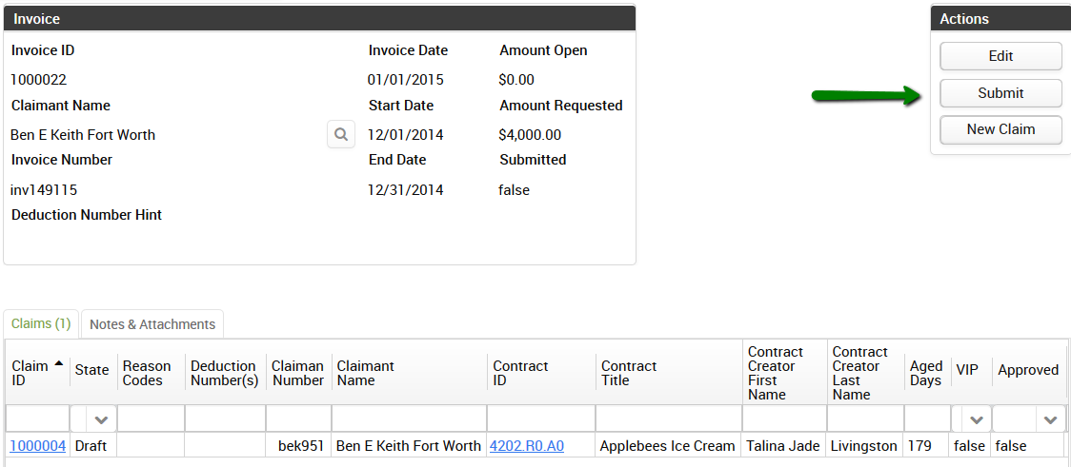Create a new claim with New Claim
1071x467 pixels.
point(1000,129)
